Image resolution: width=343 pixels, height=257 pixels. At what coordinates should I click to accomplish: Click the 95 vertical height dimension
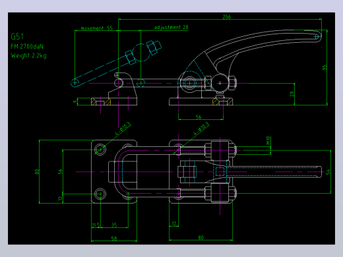(325, 68)
